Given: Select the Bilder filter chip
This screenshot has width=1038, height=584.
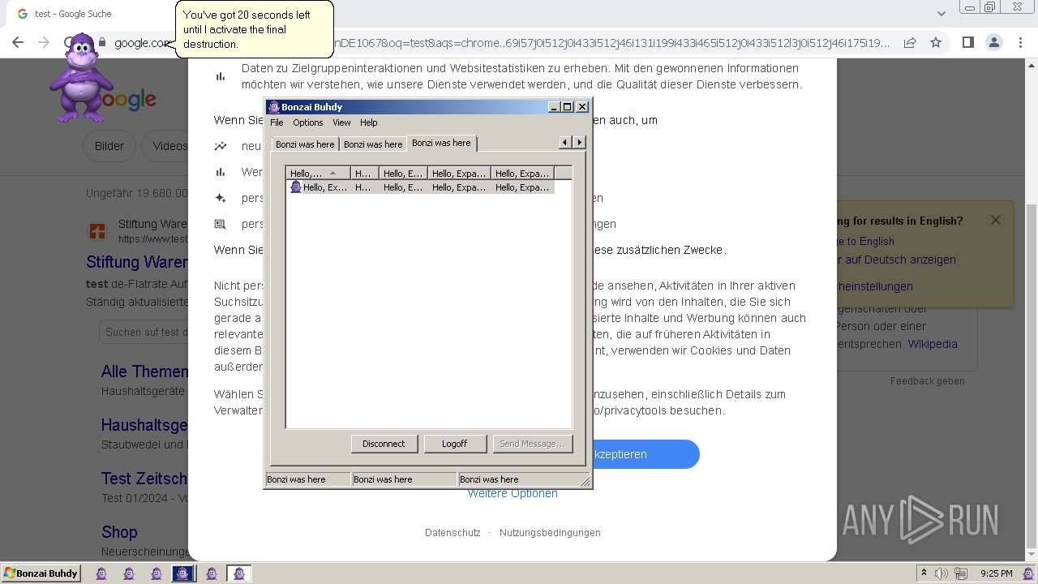Looking at the screenshot, I should tap(109, 146).
